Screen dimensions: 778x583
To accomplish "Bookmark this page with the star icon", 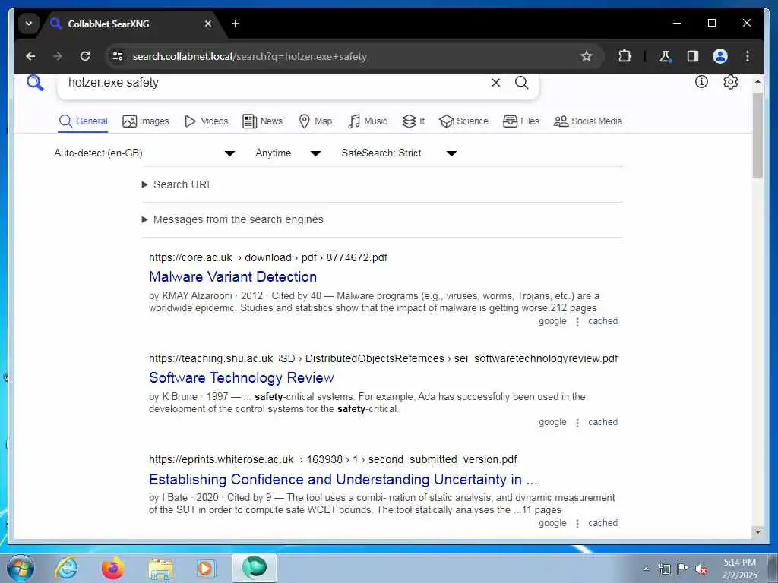I will coord(587,56).
